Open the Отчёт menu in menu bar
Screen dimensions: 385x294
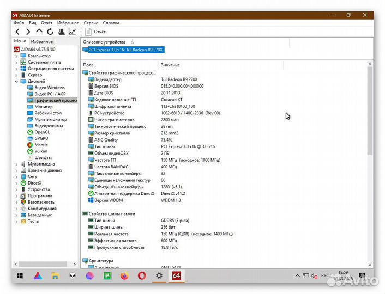[x=47, y=23]
